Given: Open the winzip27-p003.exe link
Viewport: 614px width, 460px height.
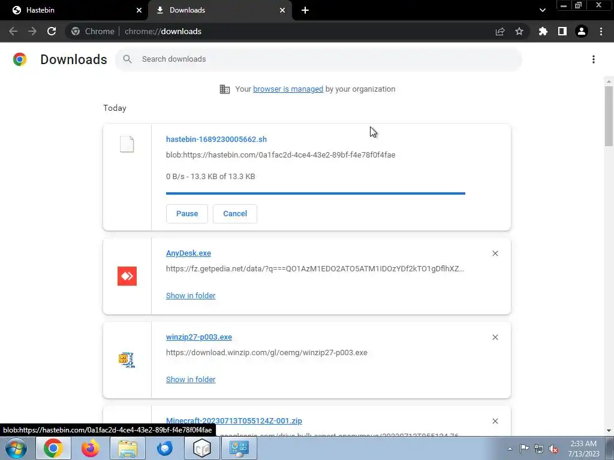Looking at the screenshot, I should point(199,337).
